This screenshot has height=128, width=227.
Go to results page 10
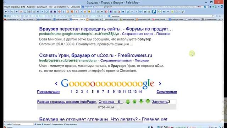pyautogui.click(x=119, y=92)
